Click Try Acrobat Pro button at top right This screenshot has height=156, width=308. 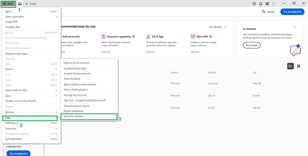(x=292, y=12)
